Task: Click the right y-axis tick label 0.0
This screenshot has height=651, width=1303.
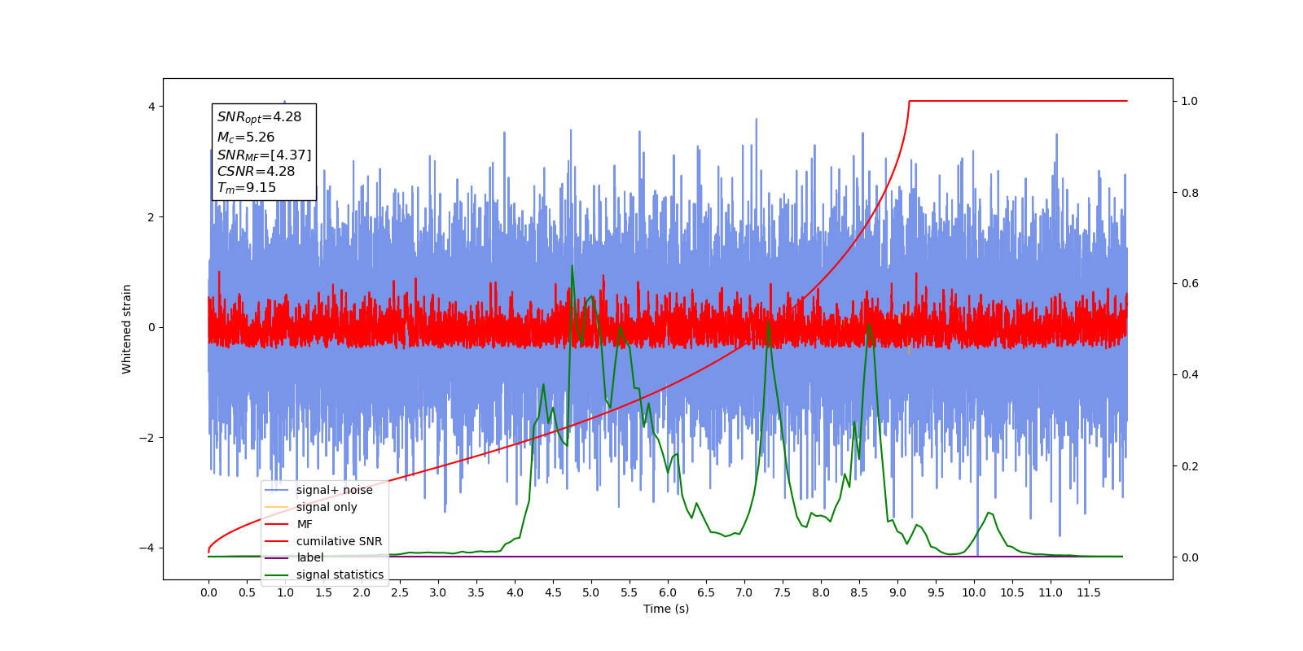Action: click(1190, 557)
